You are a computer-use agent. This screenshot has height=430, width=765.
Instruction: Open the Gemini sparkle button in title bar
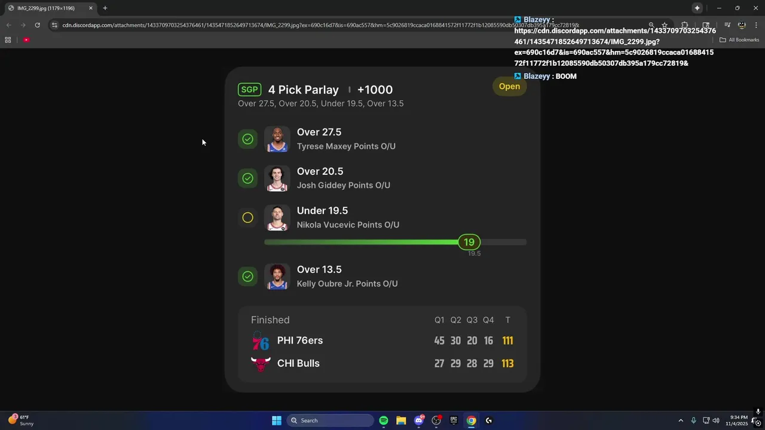click(x=697, y=8)
